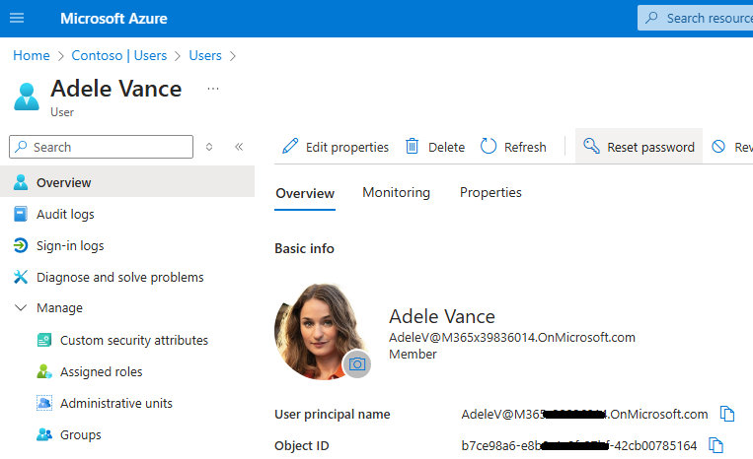753x459 pixels.
Task: Focus the Search resources box
Action: coord(696,18)
